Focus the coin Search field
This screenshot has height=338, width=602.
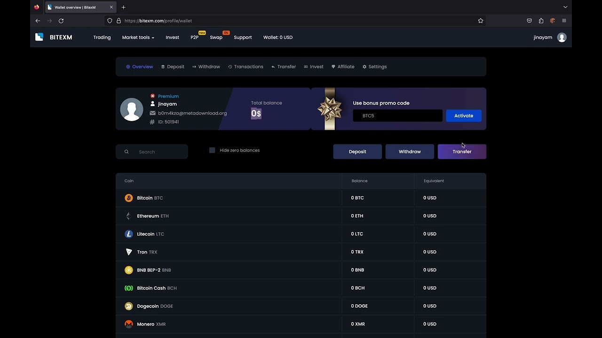coord(152,152)
